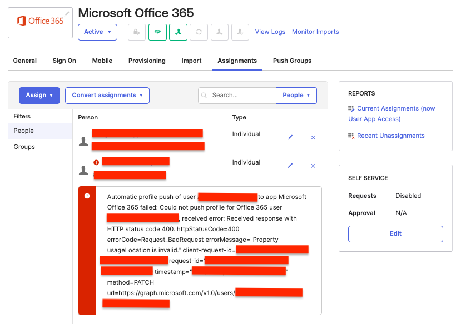
Task: Remove the first person's assignment with X icon
Action: pos(313,137)
